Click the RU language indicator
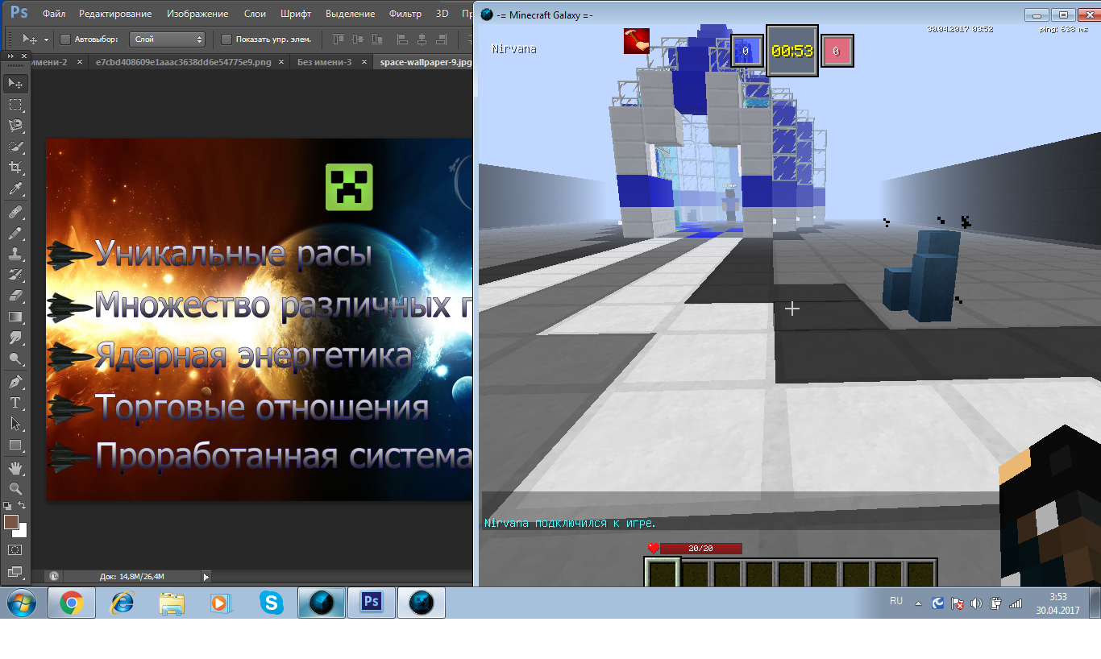 (896, 601)
